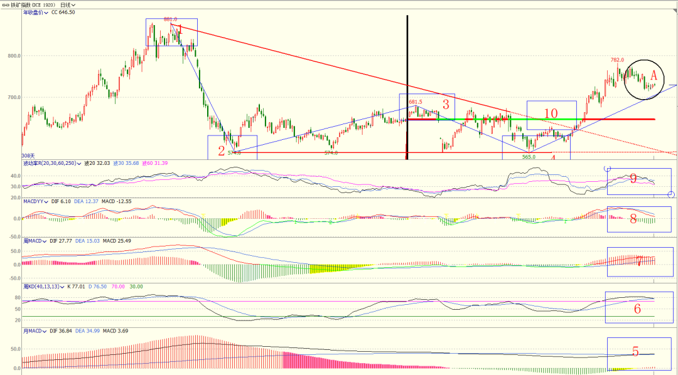Click the 波60 31.39 reading

coord(155,163)
